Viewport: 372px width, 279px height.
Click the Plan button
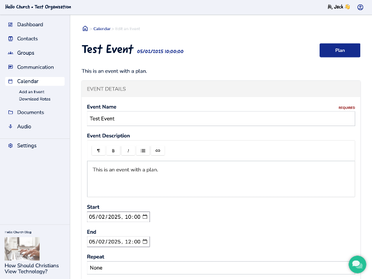click(340, 50)
